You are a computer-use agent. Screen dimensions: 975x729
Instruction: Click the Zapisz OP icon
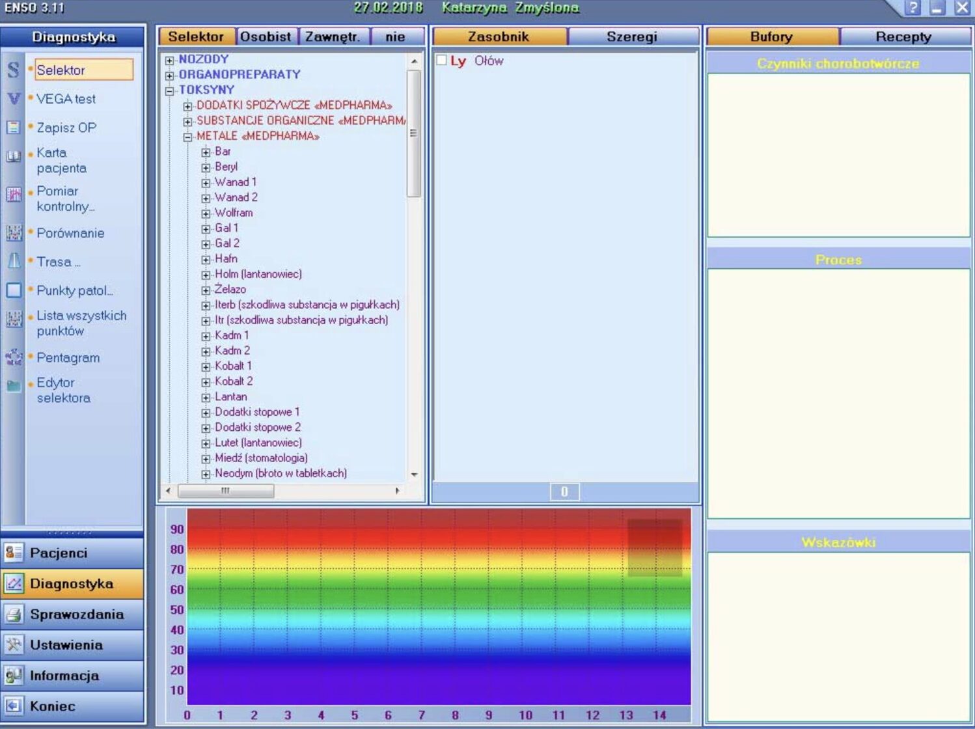[x=13, y=128]
